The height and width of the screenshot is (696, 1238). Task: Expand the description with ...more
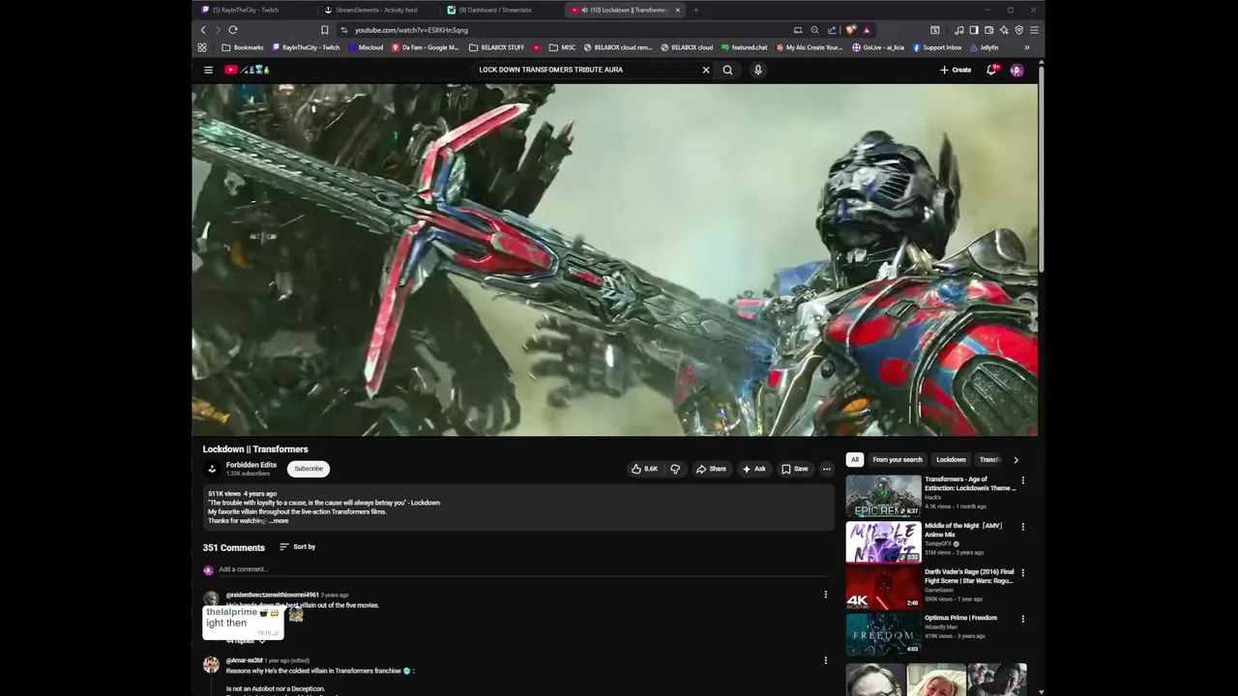pyautogui.click(x=279, y=521)
